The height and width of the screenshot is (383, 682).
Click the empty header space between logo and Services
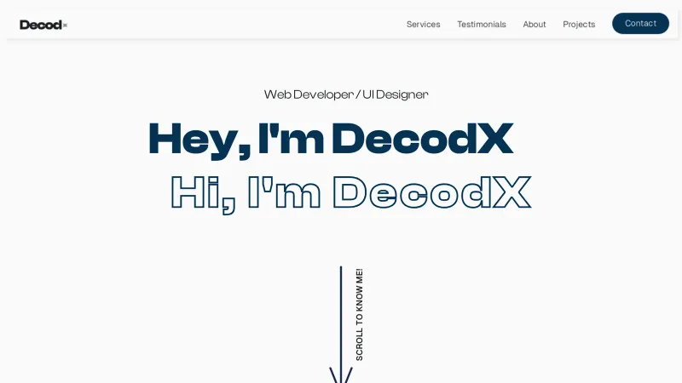[230, 24]
